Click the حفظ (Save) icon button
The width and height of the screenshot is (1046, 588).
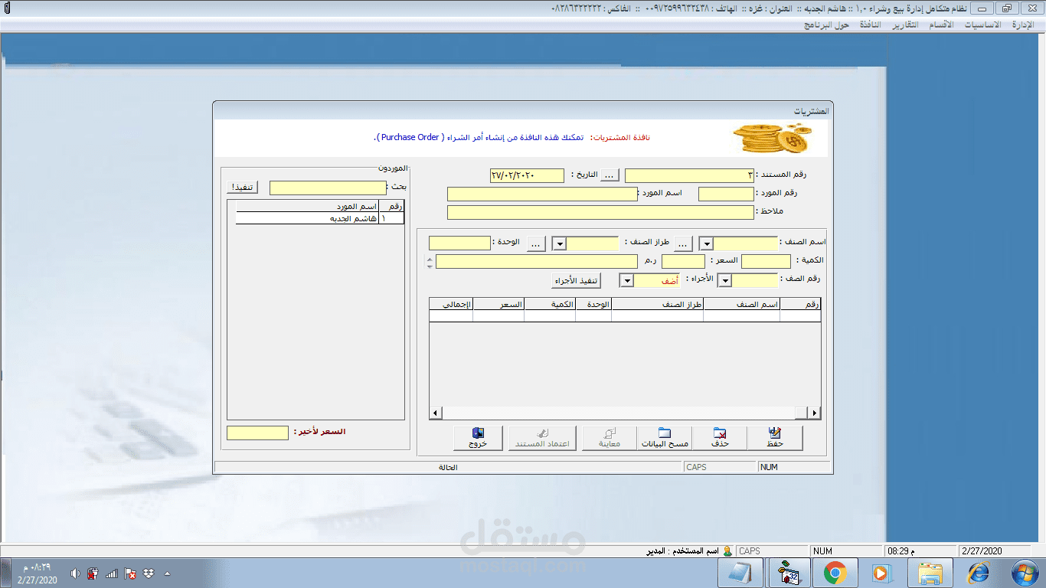(774, 438)
